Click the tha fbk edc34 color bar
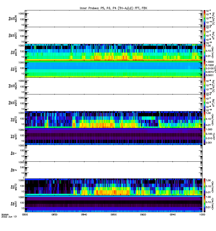 pyautogui.click(x=204, y=52)
